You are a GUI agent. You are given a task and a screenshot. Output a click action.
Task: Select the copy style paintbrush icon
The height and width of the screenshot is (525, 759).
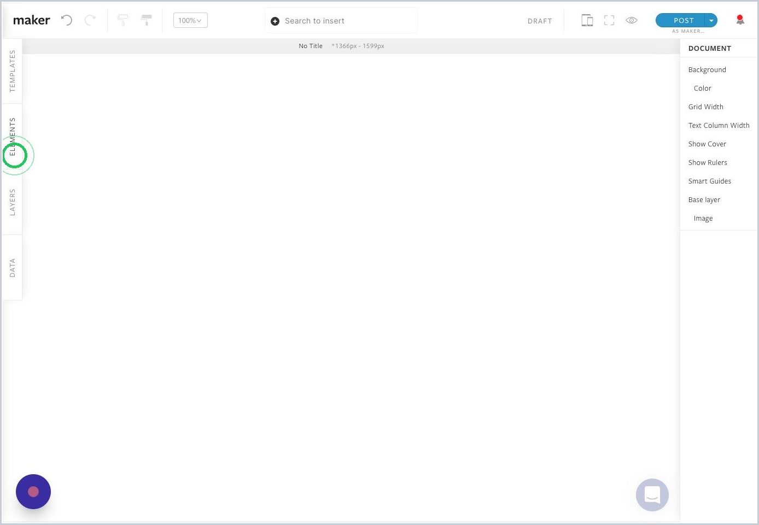tap(123, 21)
